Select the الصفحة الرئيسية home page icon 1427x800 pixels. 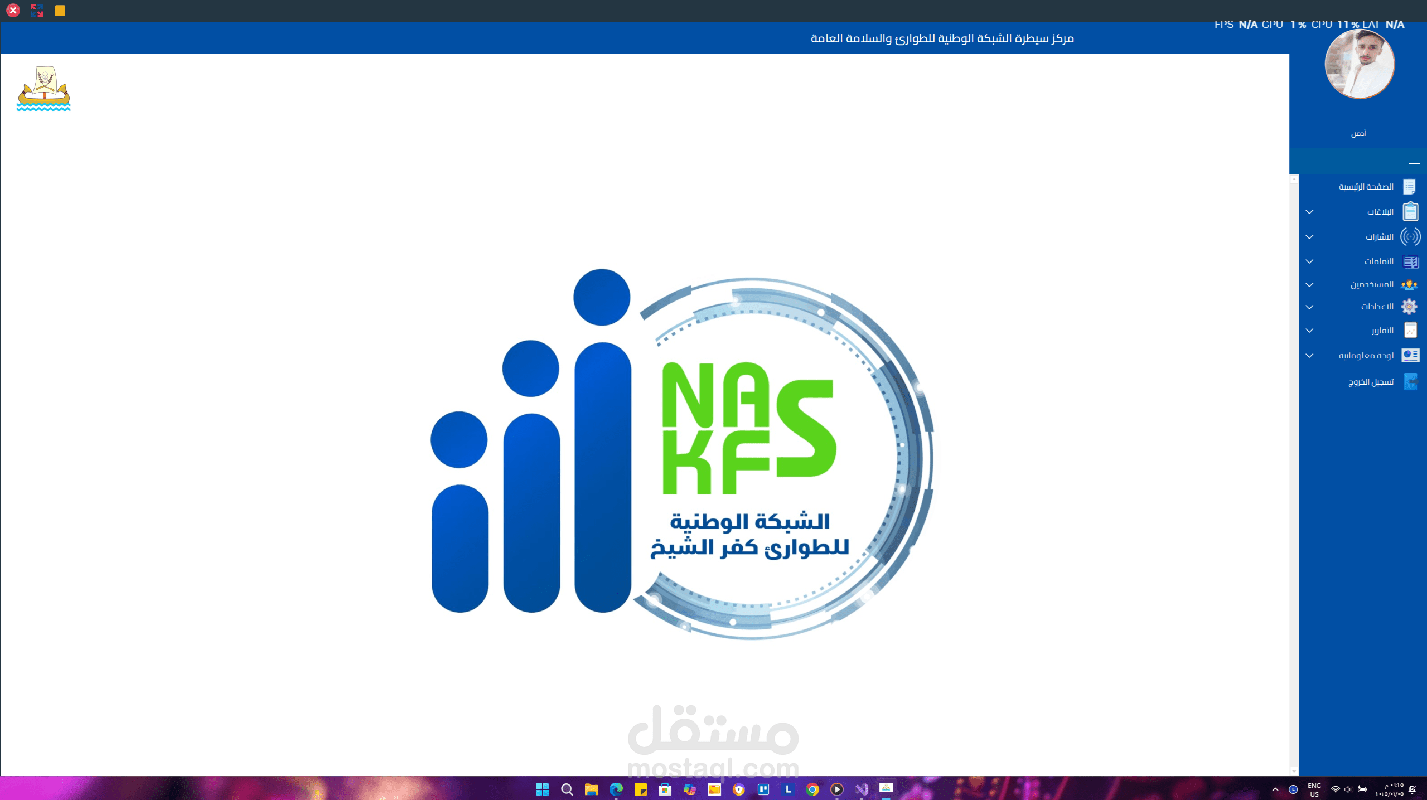[x=1410, y=186]
